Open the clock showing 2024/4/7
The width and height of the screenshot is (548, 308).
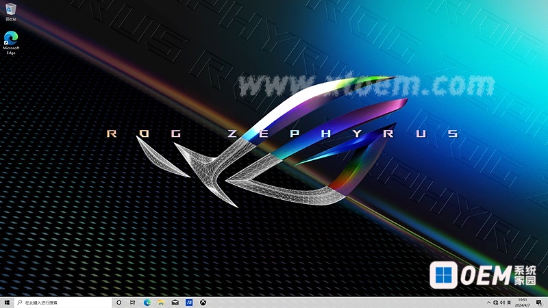523,303
